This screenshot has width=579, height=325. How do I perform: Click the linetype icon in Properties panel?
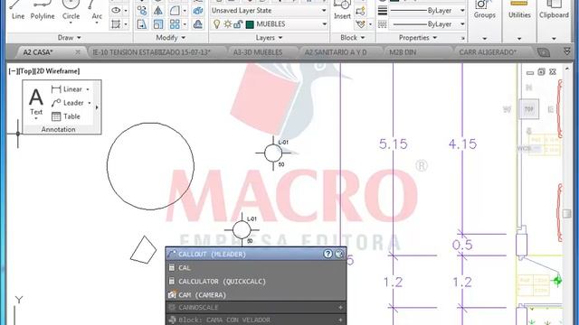coord(383,24)
